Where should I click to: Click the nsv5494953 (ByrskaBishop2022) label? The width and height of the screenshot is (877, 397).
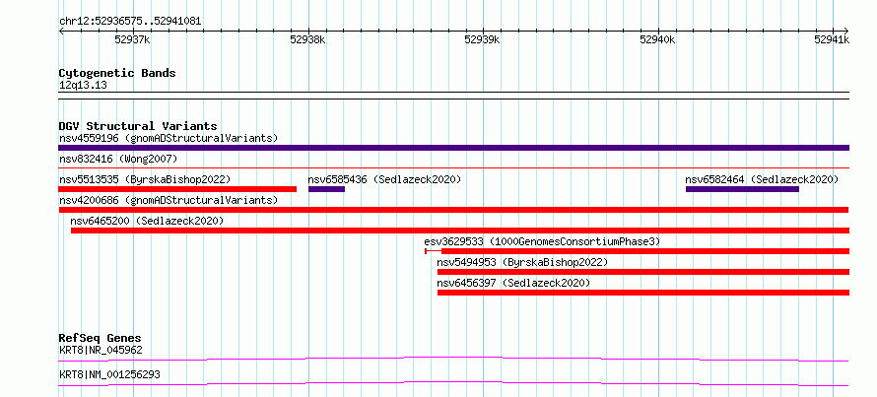(x=522, y=262)
